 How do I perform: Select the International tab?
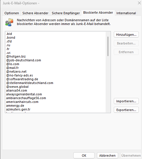tap(126, 13)
